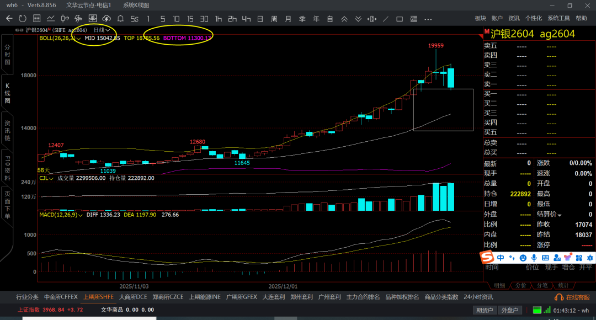
Task: Select the 大商所DCE exchange tab
Action: [133, 297]
